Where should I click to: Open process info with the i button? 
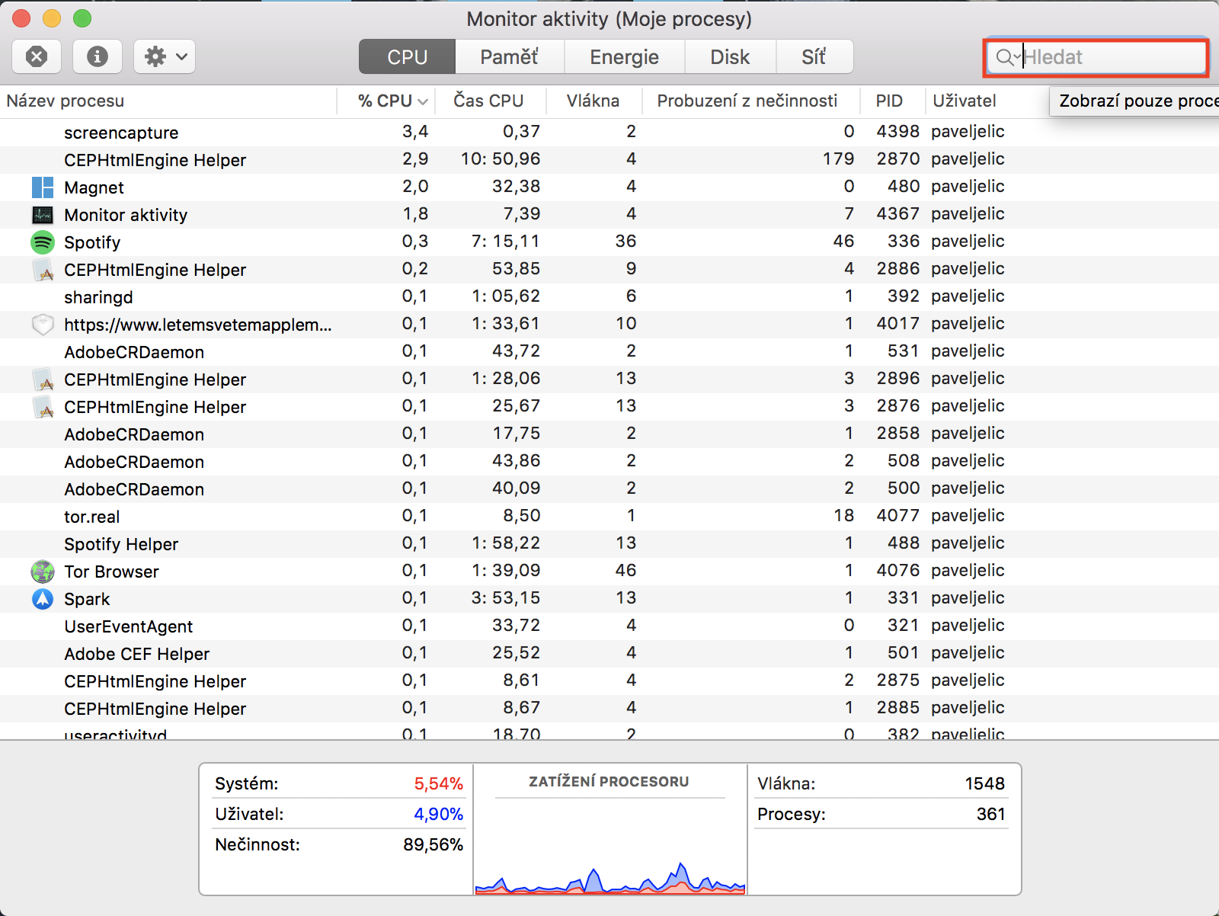coord(98,56)
